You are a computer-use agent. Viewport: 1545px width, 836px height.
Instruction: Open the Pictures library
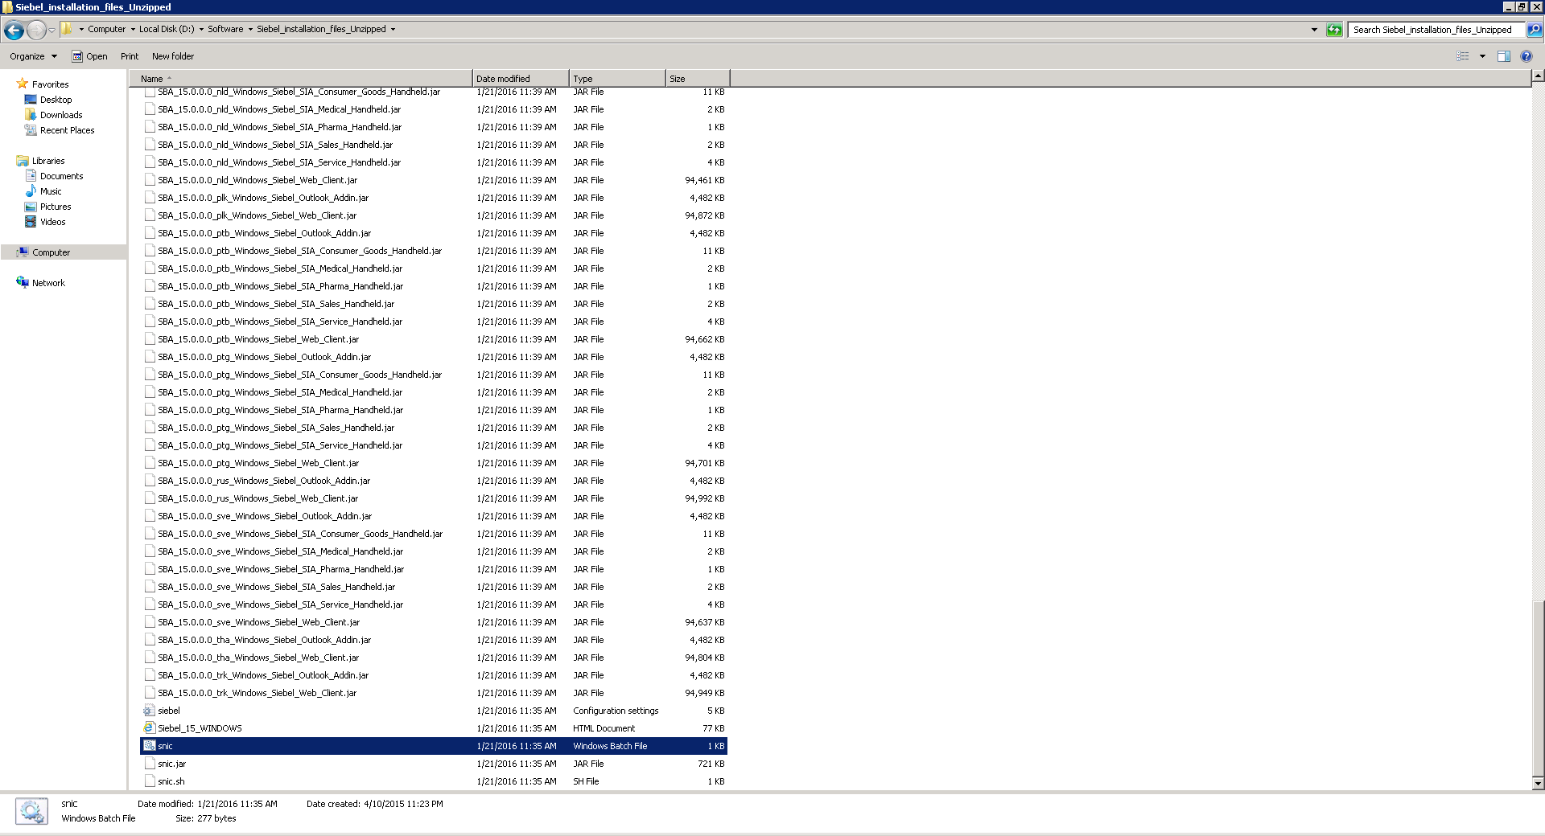[56, 207]
